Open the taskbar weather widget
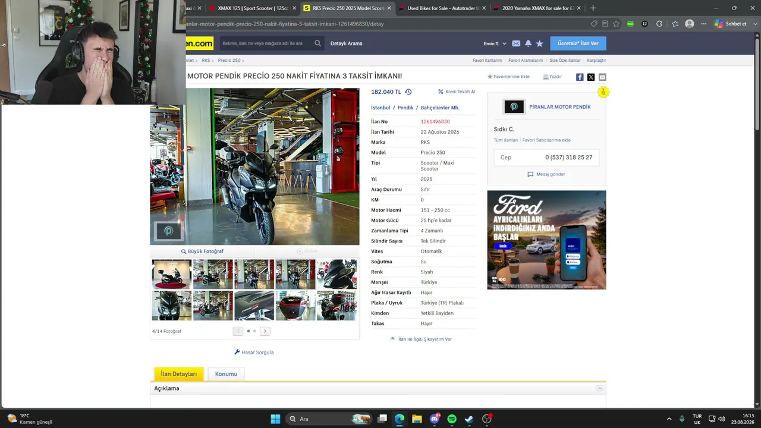Viewport: 761px width, 428px height. pyautogui.click(x=30, y=419)
